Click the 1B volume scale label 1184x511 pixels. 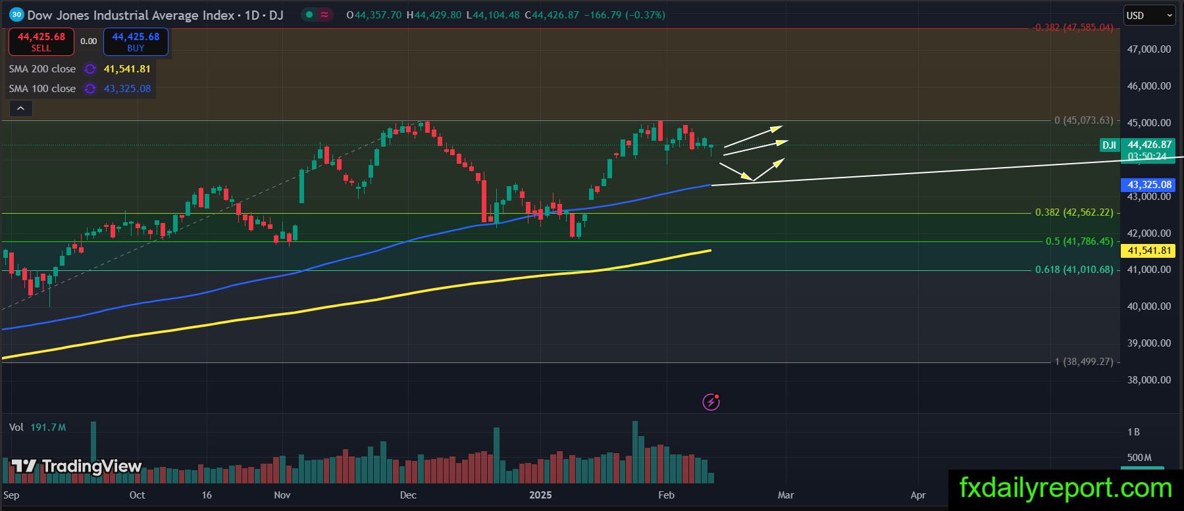[1133, 432]
